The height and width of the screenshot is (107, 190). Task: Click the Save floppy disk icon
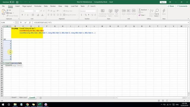pos(17,2)
